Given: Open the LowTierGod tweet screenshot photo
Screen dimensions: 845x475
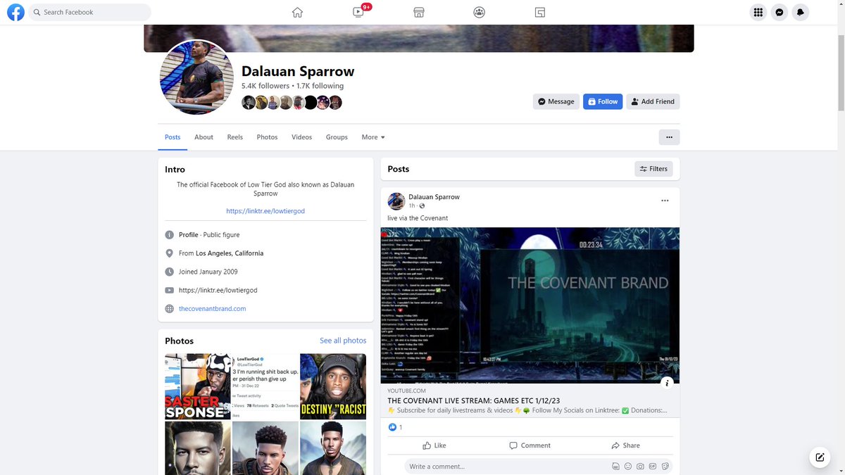Looking at the screenshot, I should click(265, 386).
